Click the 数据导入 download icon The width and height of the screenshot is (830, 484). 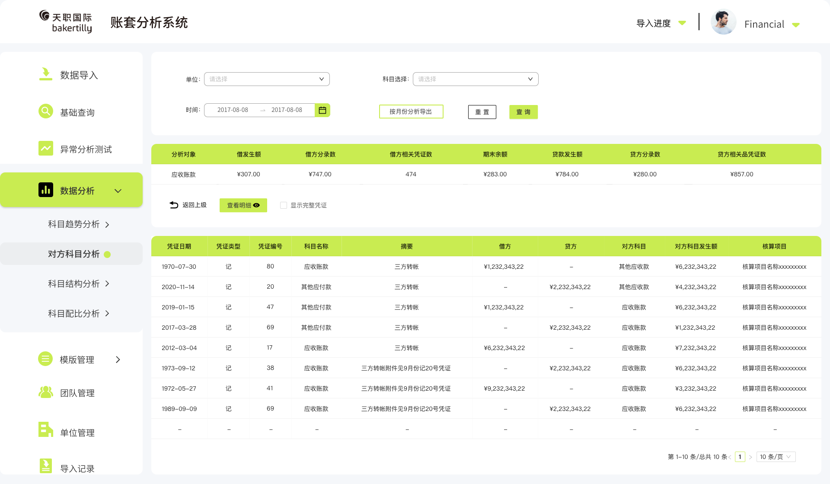45,74
